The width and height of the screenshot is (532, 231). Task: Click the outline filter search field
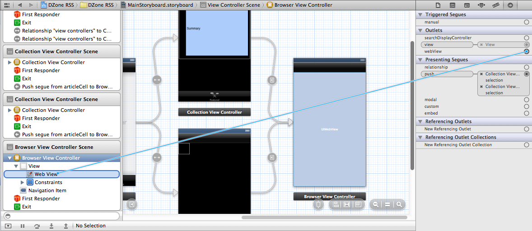click(62, 216)
